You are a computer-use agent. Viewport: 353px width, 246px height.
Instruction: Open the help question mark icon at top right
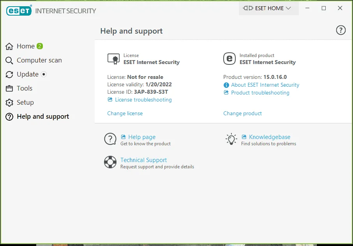coord(341,30)
